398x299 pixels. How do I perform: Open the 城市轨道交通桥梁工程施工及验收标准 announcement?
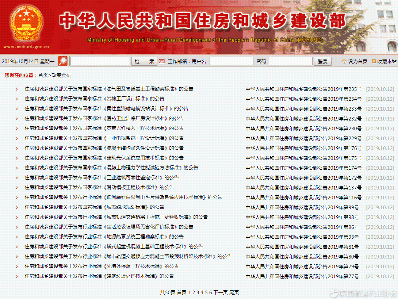point(116,217)
